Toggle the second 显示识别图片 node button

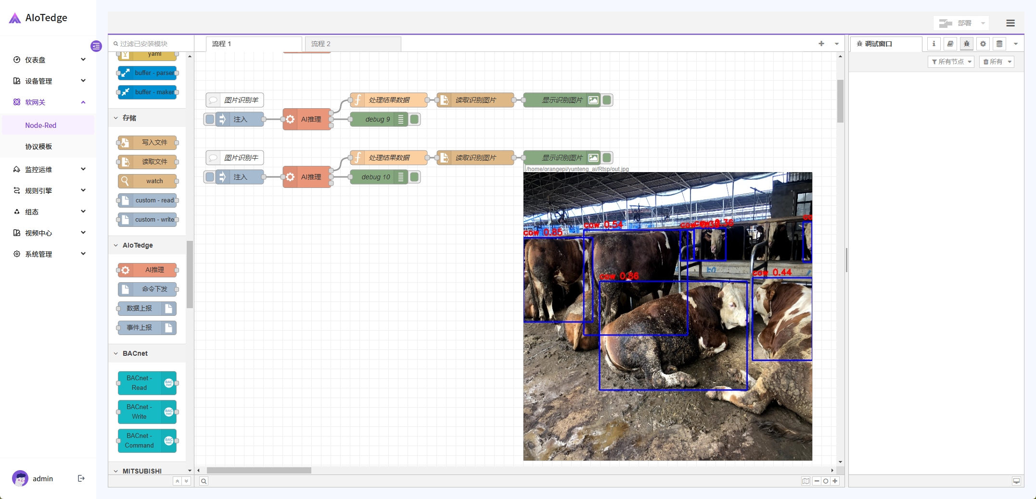607,158
